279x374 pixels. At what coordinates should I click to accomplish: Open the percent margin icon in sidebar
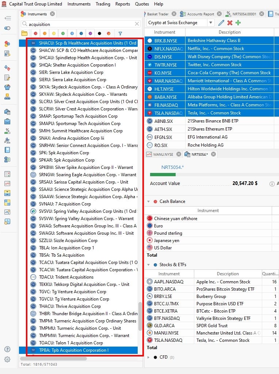coord(7,131)
